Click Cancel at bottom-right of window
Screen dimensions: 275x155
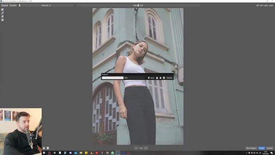click(x=269, y=148)
